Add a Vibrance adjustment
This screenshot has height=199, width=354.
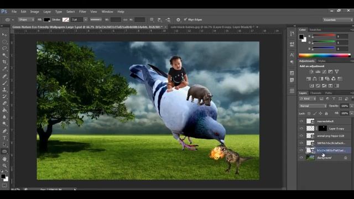[x=337, y=71]
